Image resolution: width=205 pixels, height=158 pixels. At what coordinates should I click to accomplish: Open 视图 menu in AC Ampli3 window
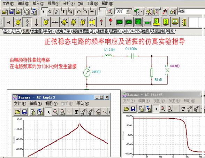(51, 104)
